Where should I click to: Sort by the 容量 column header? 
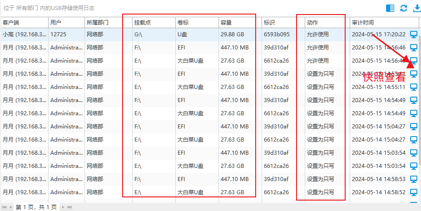240,23
